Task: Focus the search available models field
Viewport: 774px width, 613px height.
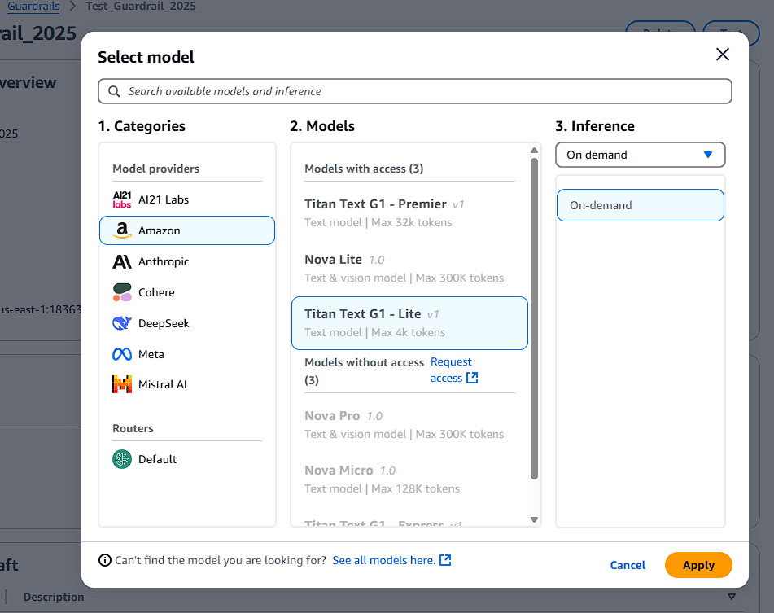Action: (x=414, y=91)
